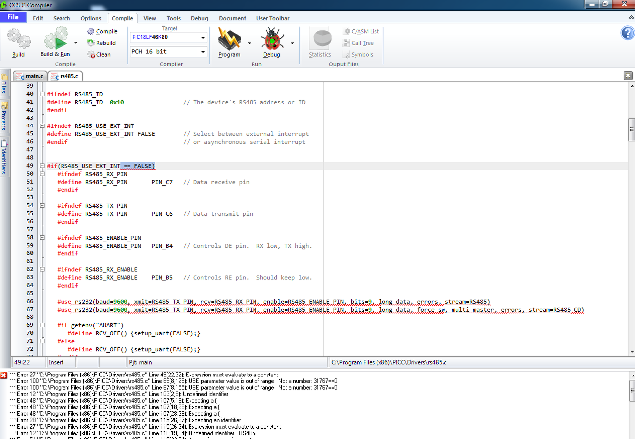Screen dimensions: 635x439
Task: Switch to the main.c editor tab
Action: tap(30, 76)
